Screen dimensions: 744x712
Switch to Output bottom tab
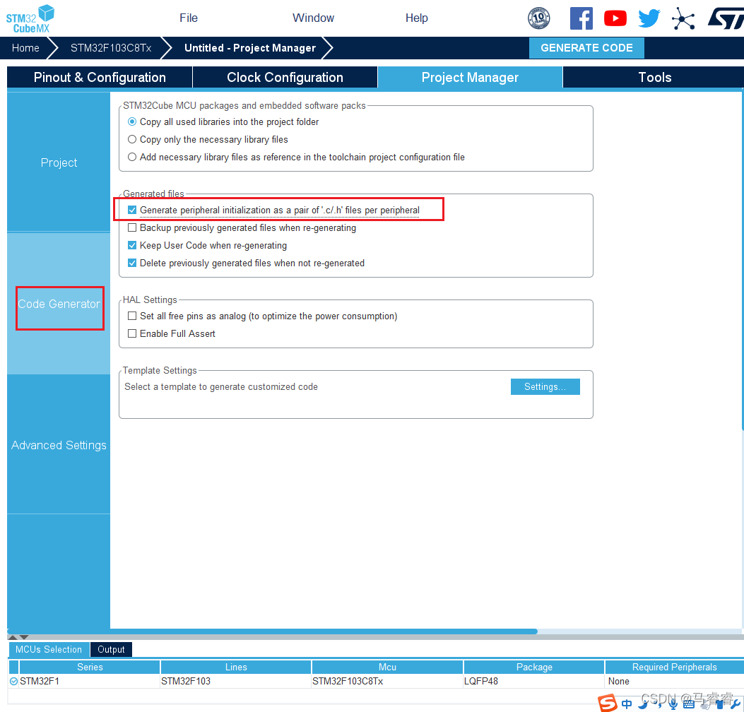(111, 649)
